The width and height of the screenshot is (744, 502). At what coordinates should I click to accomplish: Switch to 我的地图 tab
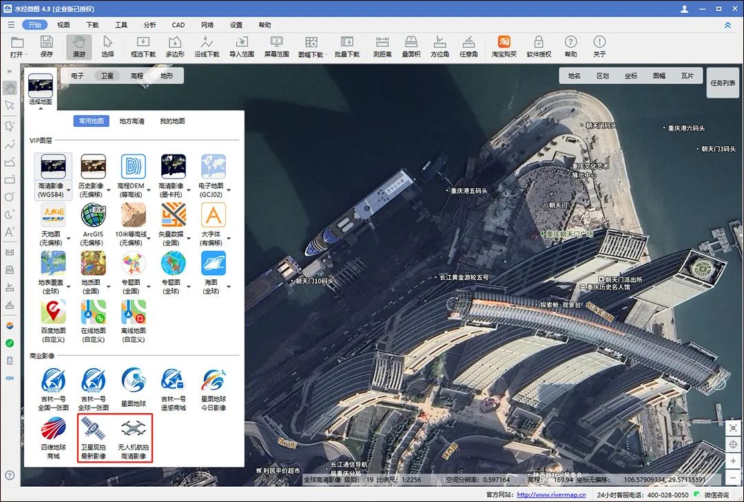coord(172,121)
